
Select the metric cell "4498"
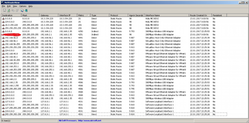tap(81, 51)
